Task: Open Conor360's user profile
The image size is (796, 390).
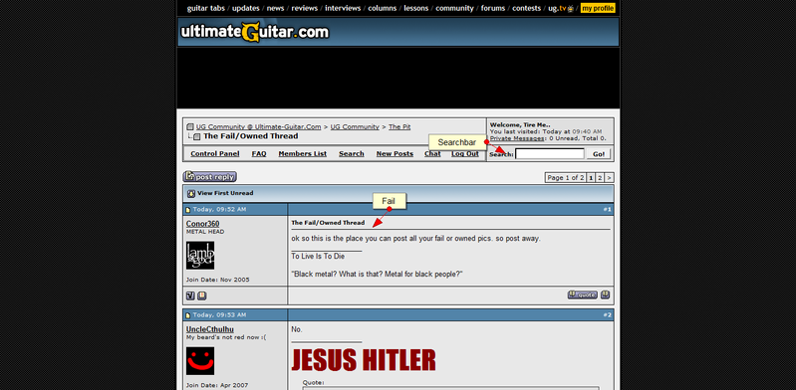Action: (202, 224)
